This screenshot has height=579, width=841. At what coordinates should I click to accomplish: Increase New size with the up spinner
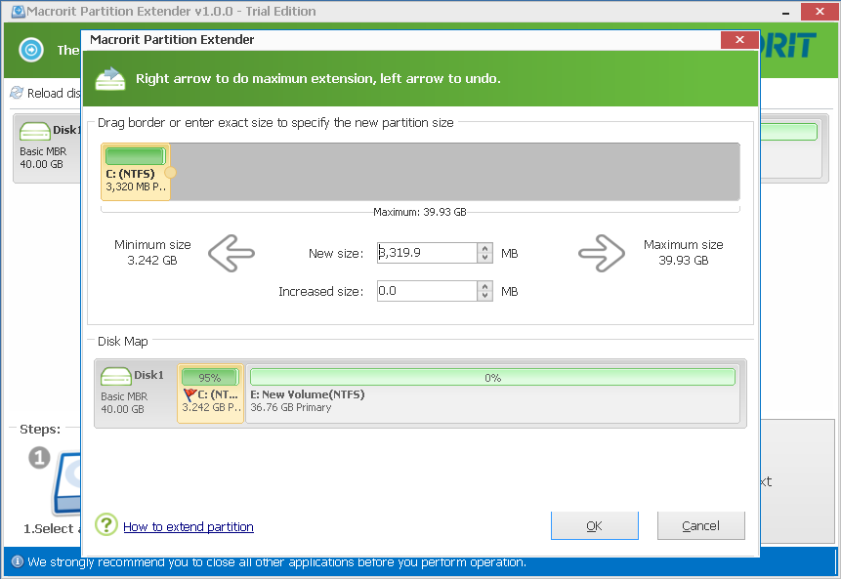[x=484, y=248]
